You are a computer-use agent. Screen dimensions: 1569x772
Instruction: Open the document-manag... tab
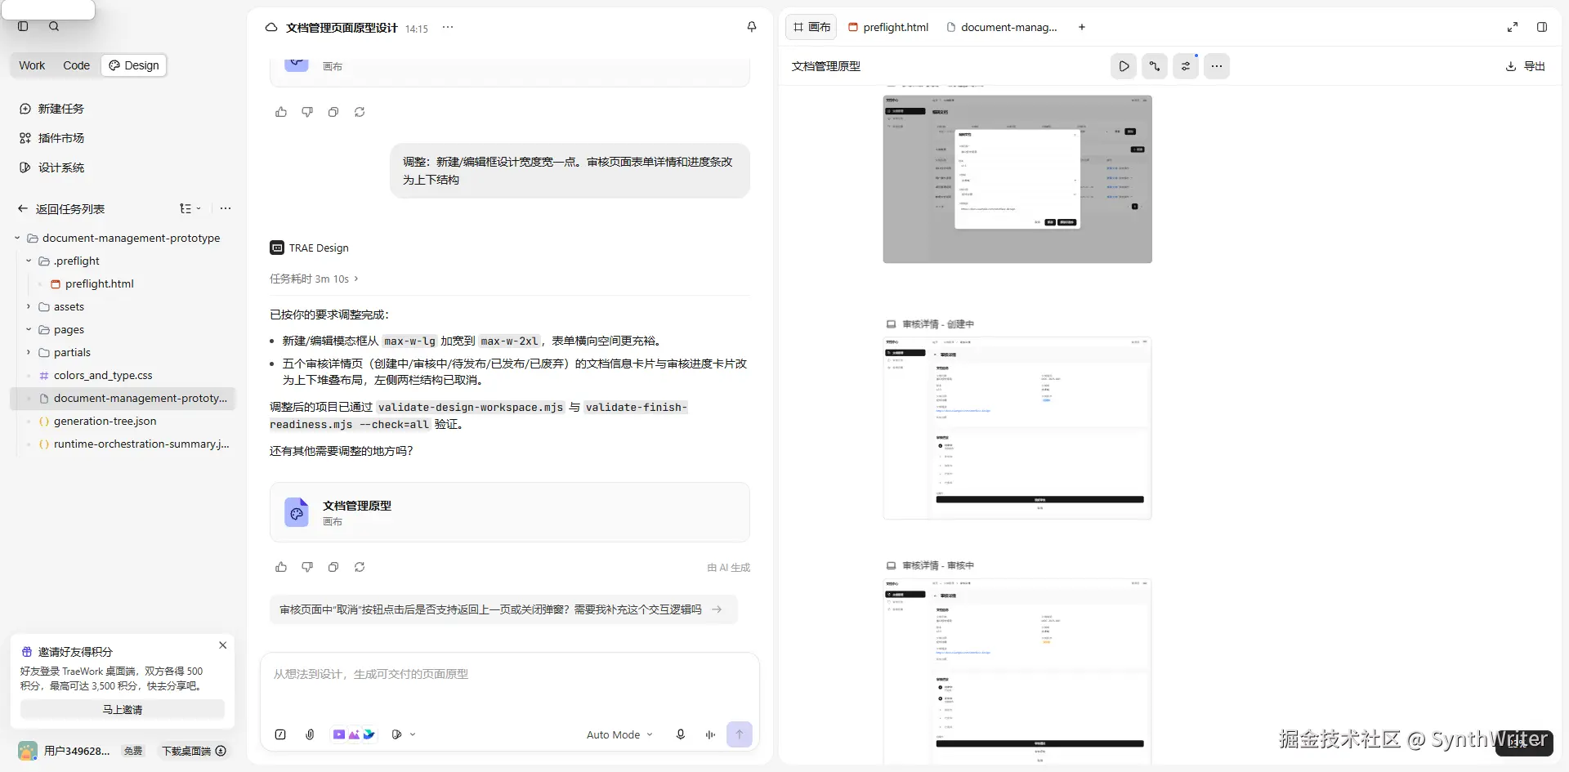[x=1002, y=27]
